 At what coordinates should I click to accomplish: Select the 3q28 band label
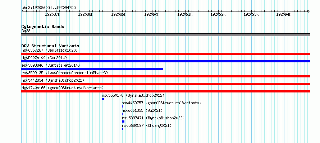point(26,31)
